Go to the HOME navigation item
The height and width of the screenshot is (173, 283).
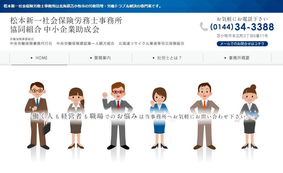[x=39, y=58]
